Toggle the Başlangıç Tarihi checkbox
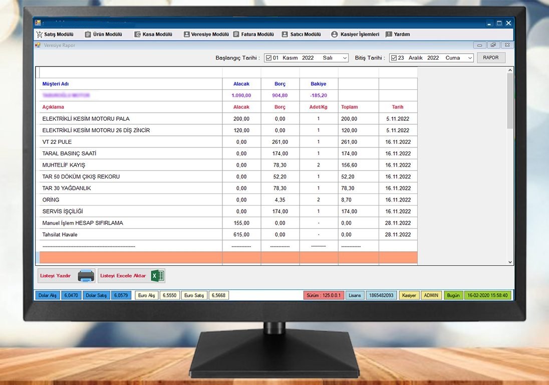The image size is (549, 385). tap(268, 58)
